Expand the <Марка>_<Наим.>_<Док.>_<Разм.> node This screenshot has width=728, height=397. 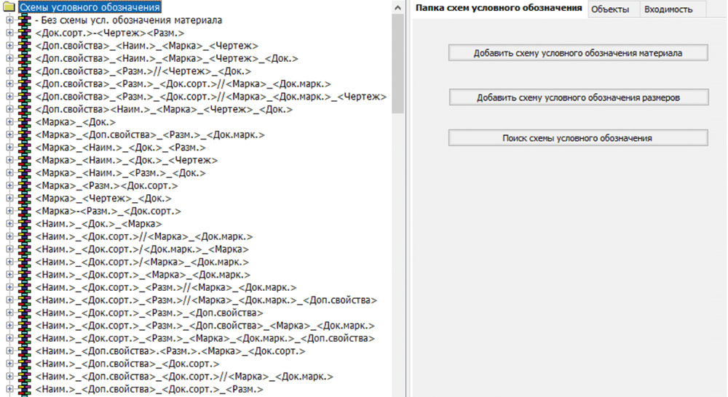pos(9,148)
